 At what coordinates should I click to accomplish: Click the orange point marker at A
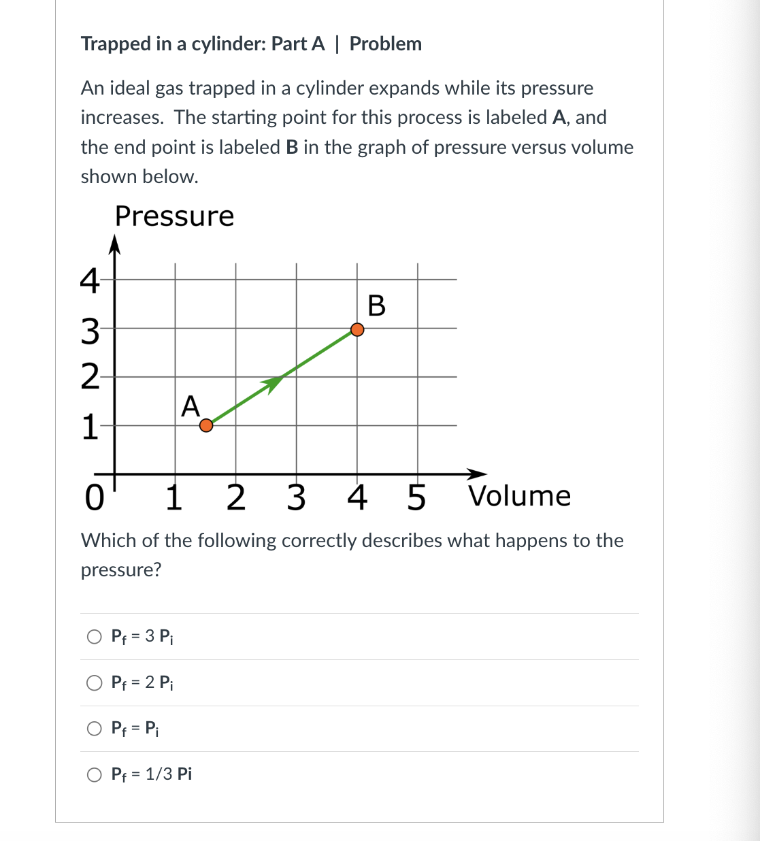click(205, 426)
